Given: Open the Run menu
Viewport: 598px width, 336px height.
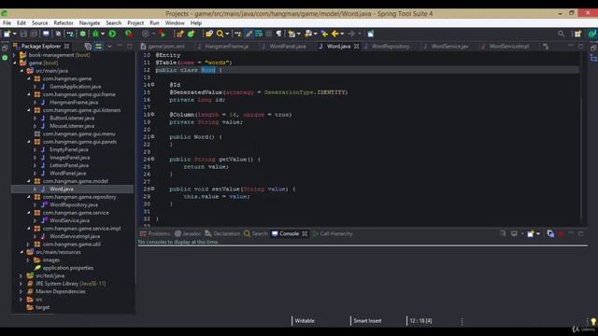Looking at the screenshot, I should pyautogui.click(x=154, y=22).
